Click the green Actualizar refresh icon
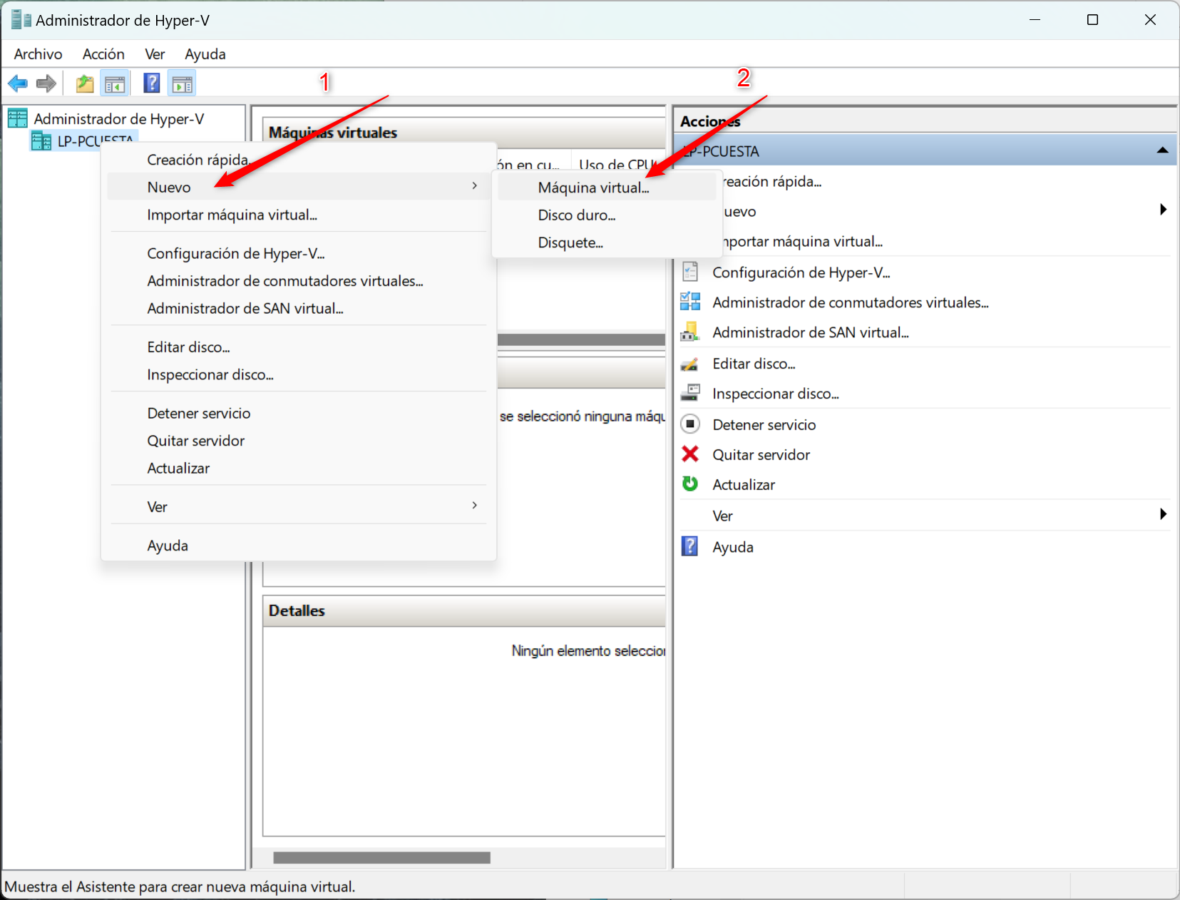Image resolution: width=1180 pixels, height=900 pixels. (690, 484)
